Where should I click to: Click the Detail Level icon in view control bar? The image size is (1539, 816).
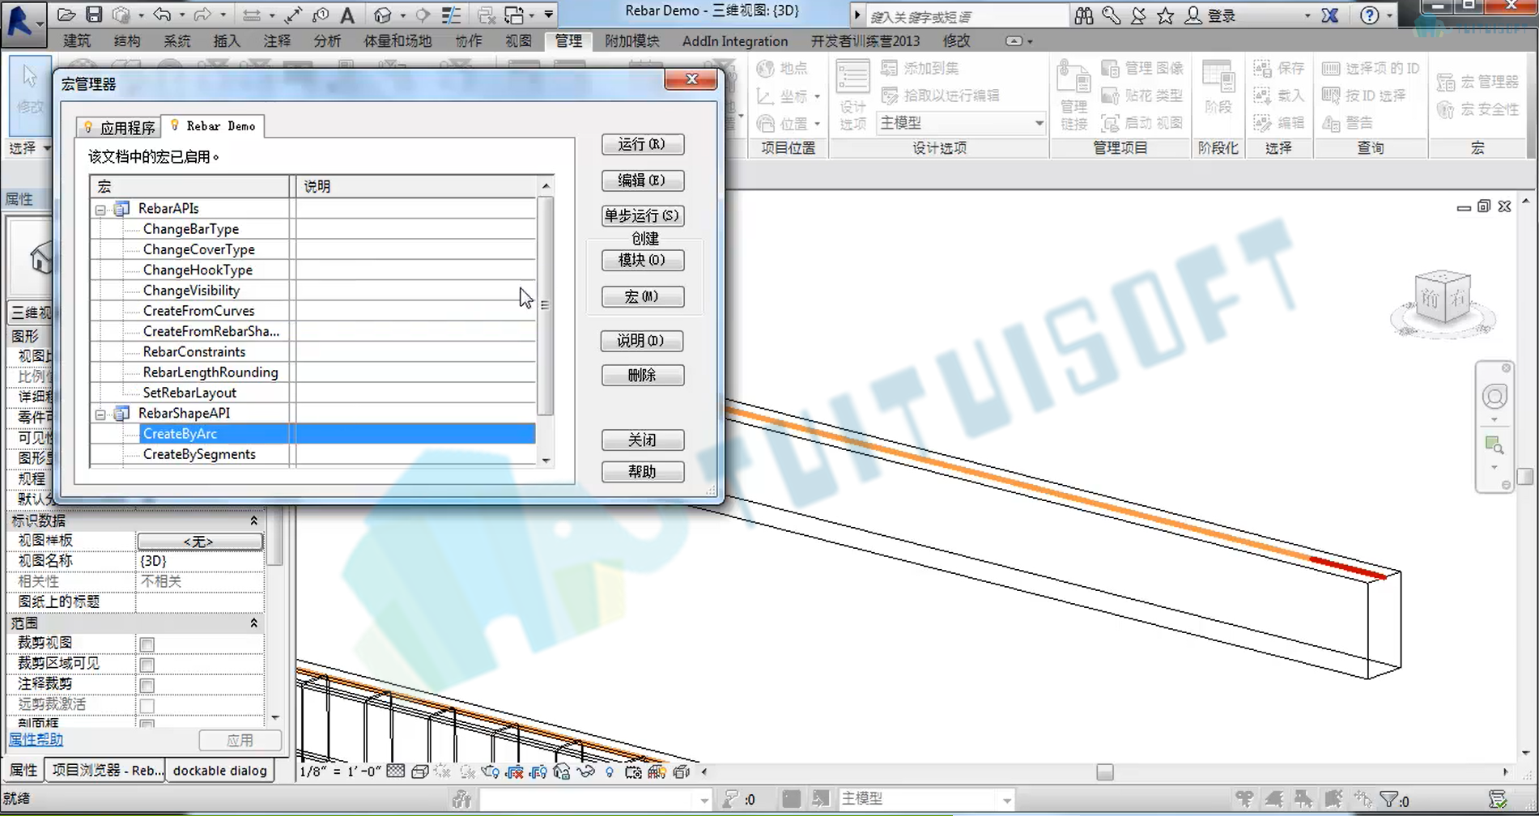click(x=395, y=771)
